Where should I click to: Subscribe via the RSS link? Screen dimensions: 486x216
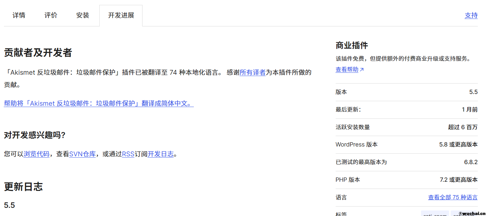[x=128, y=154]
